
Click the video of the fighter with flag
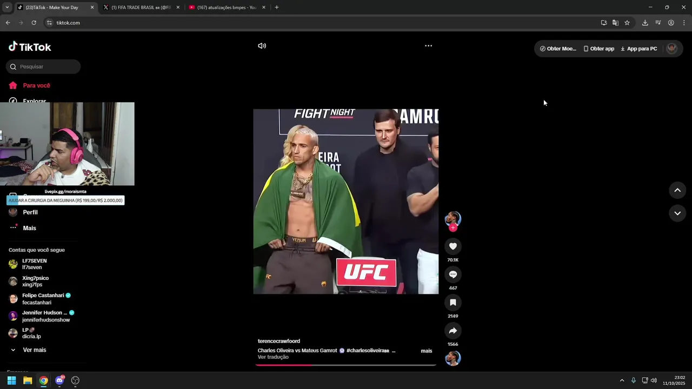[x=346, y=202]
